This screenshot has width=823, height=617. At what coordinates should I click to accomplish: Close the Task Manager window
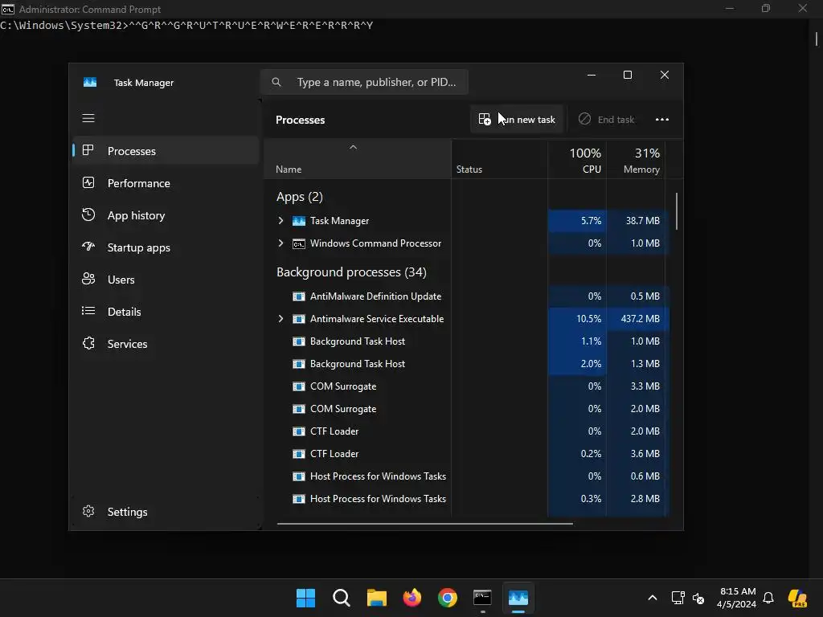coord(665,75)
